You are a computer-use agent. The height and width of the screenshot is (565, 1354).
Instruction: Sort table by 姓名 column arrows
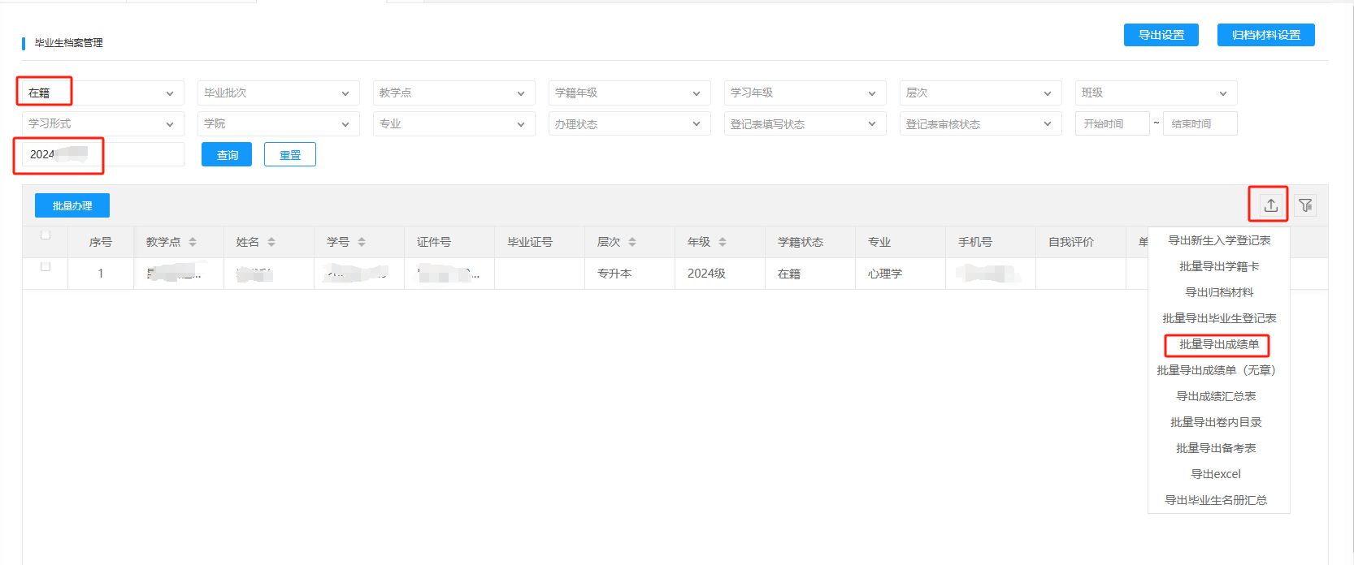tap(271, 242)
